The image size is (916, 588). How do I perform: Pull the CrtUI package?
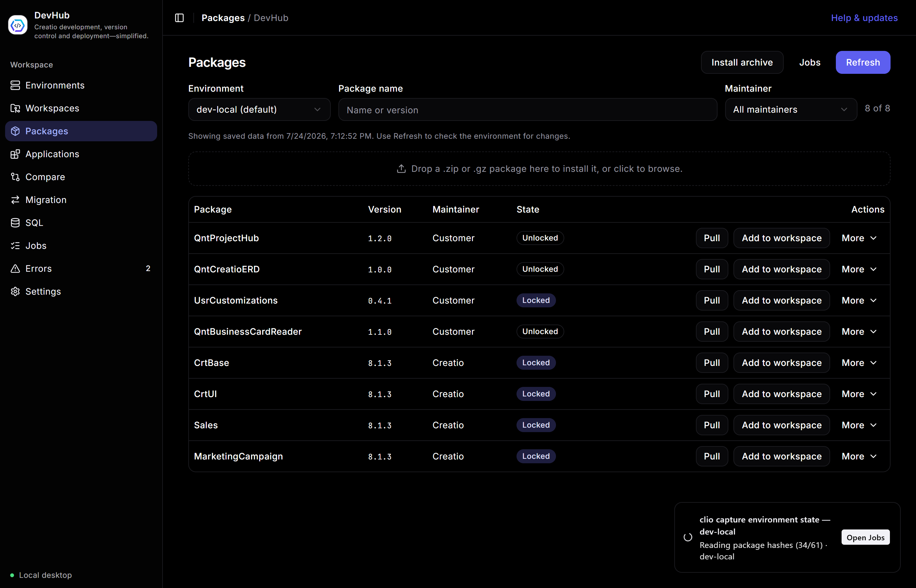tap(712, 394)
